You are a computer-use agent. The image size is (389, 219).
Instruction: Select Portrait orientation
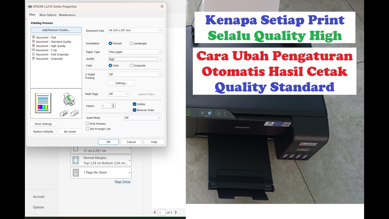point(110,43)
